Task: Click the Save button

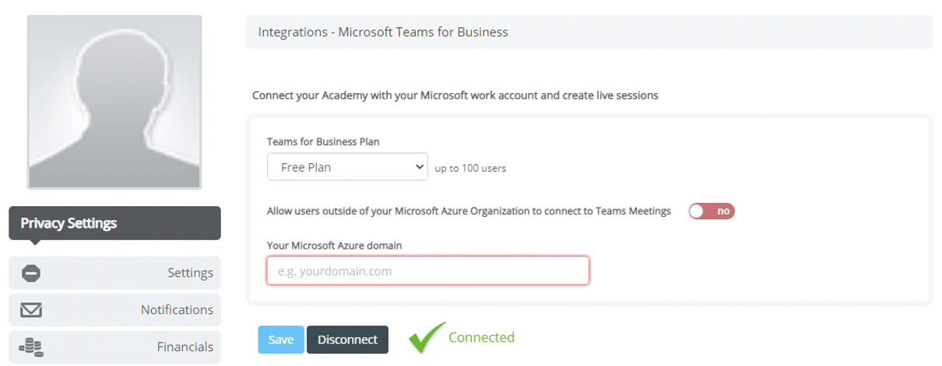Action: coord(281,340)
